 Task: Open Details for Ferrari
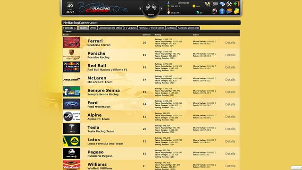[230, 42]
